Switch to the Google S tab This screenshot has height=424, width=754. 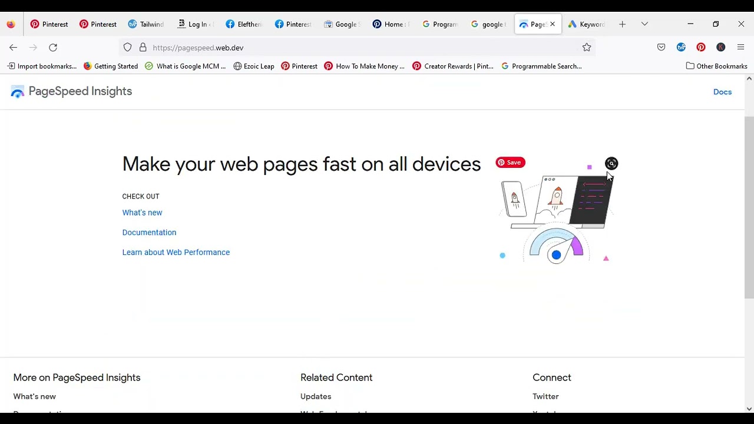tap(342, 24)
